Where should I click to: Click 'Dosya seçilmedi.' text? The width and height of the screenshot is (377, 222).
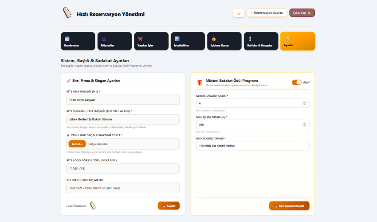tap(98, 144)
